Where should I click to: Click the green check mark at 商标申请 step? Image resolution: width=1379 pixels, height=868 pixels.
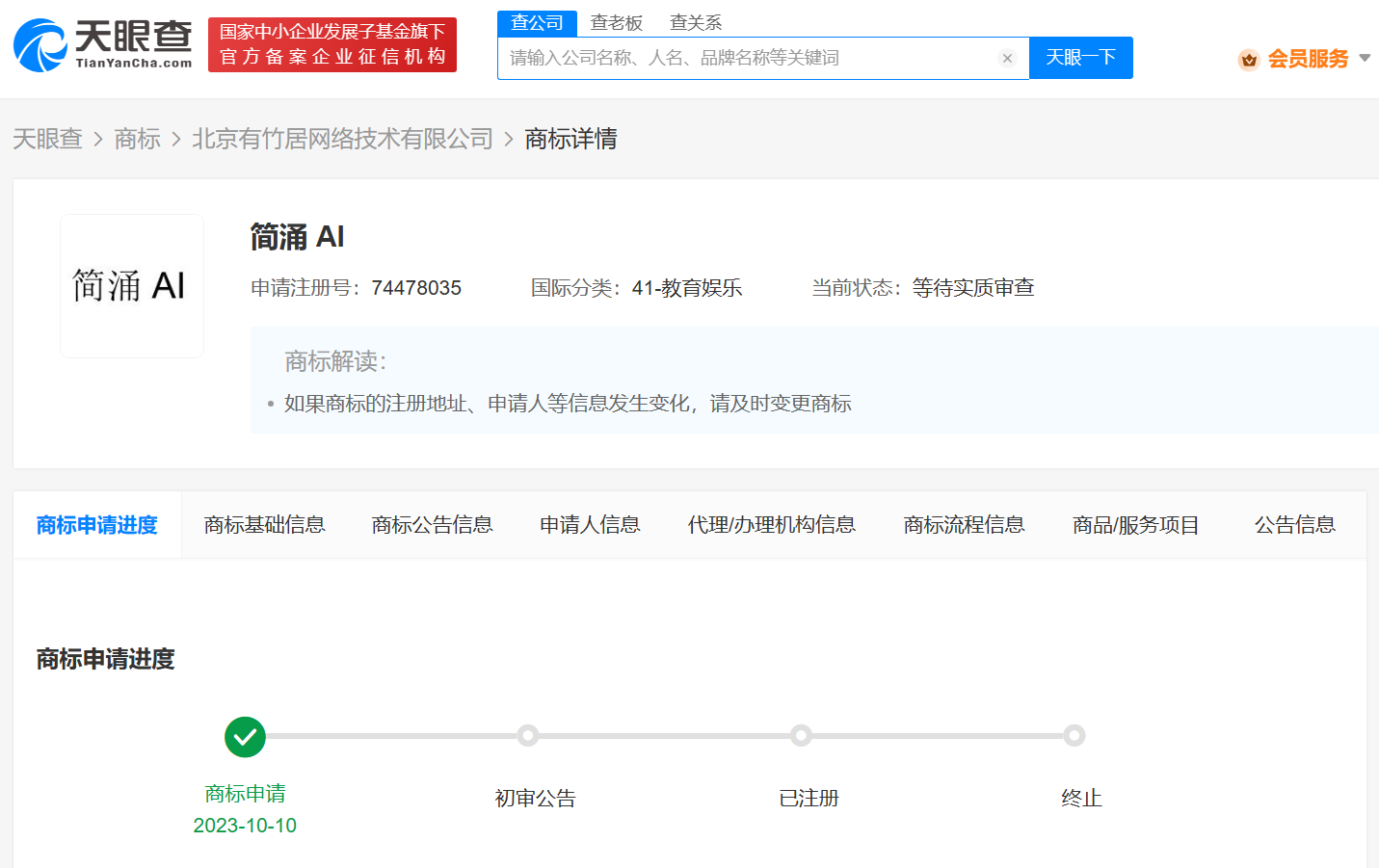coord(245,737)
